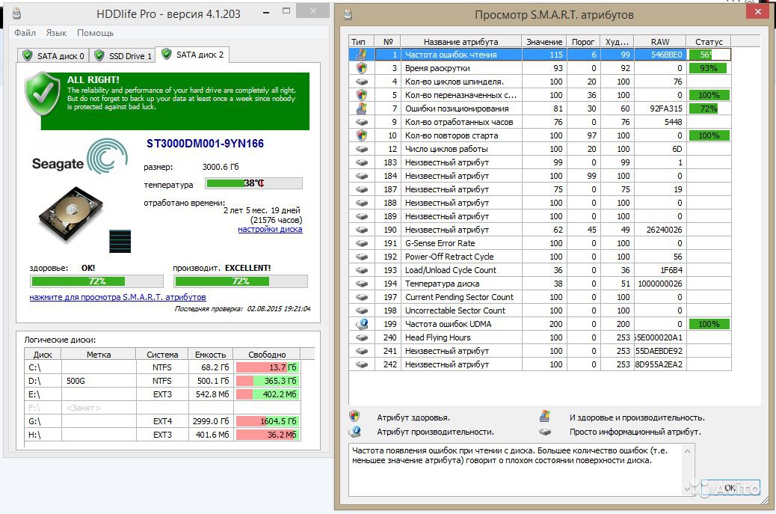This screenshot has width=776, height=514.
Task: Click the Порог column header
Action: [583, 42]
